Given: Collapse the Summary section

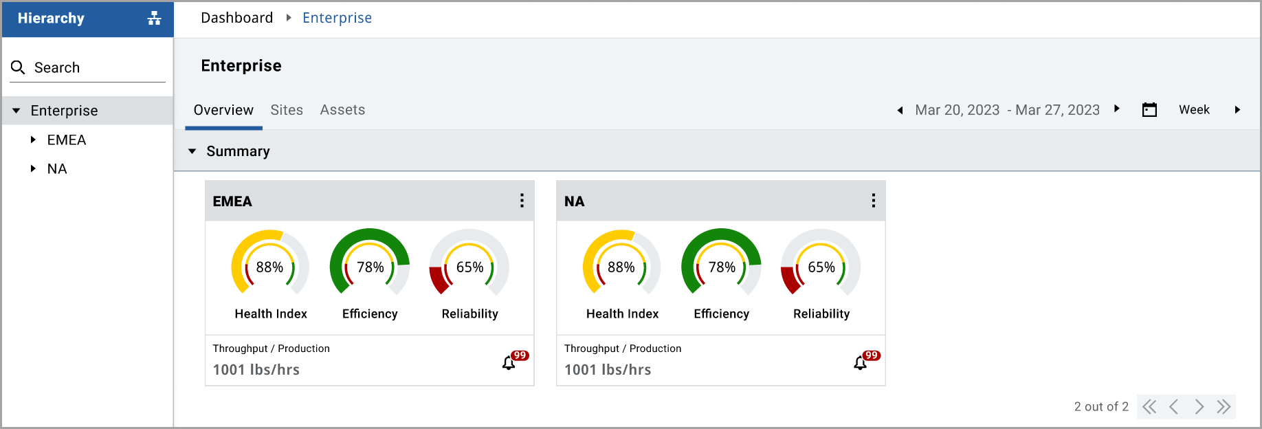Looking at the screenshot, I should click(x=192, y=151).
